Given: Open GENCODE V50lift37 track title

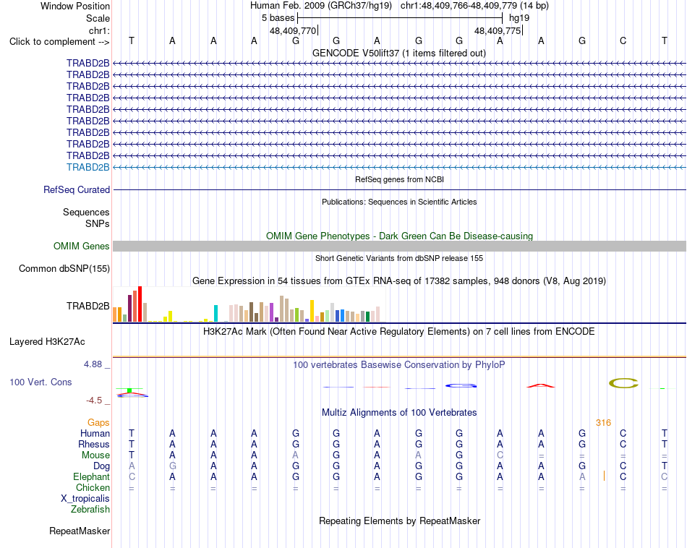Looking at the screenshot, I should [x=398, y=53].
